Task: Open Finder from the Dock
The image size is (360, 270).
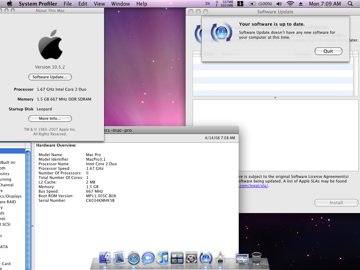Action: [105, 258]
